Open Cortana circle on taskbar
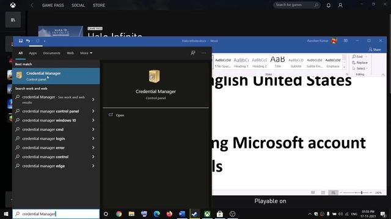This screenshot has height=219, width=391. [106, 214]
